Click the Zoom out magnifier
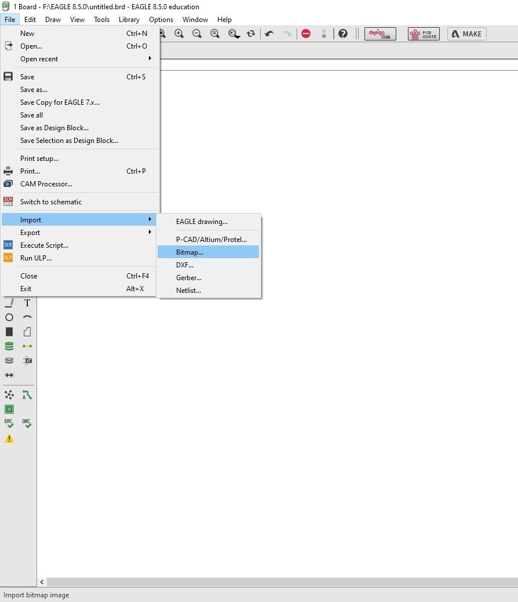The width and height of the screenshot is (518, 602). coord(197,34)
